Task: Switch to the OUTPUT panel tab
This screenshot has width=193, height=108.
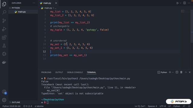Action: pos(59,72)
